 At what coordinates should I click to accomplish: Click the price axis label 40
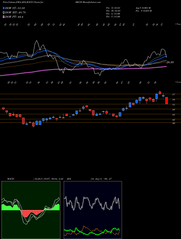[173, 123]
